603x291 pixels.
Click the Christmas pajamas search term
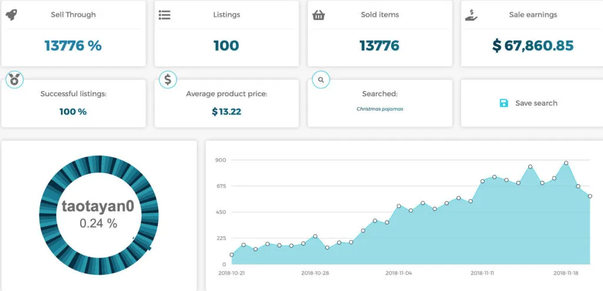coord(380,109)
